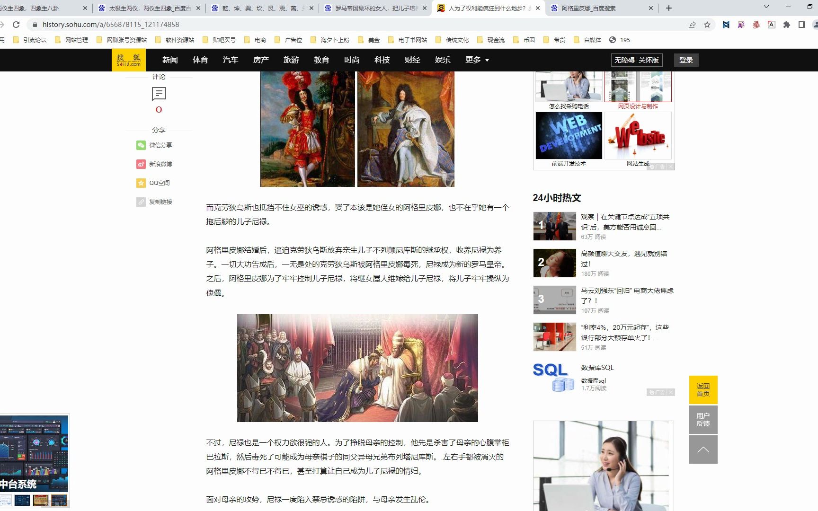This screenshot has width=818, height=511.
Task: Open the 传统文化 bookmark folder
Action: tap(452, 40)
